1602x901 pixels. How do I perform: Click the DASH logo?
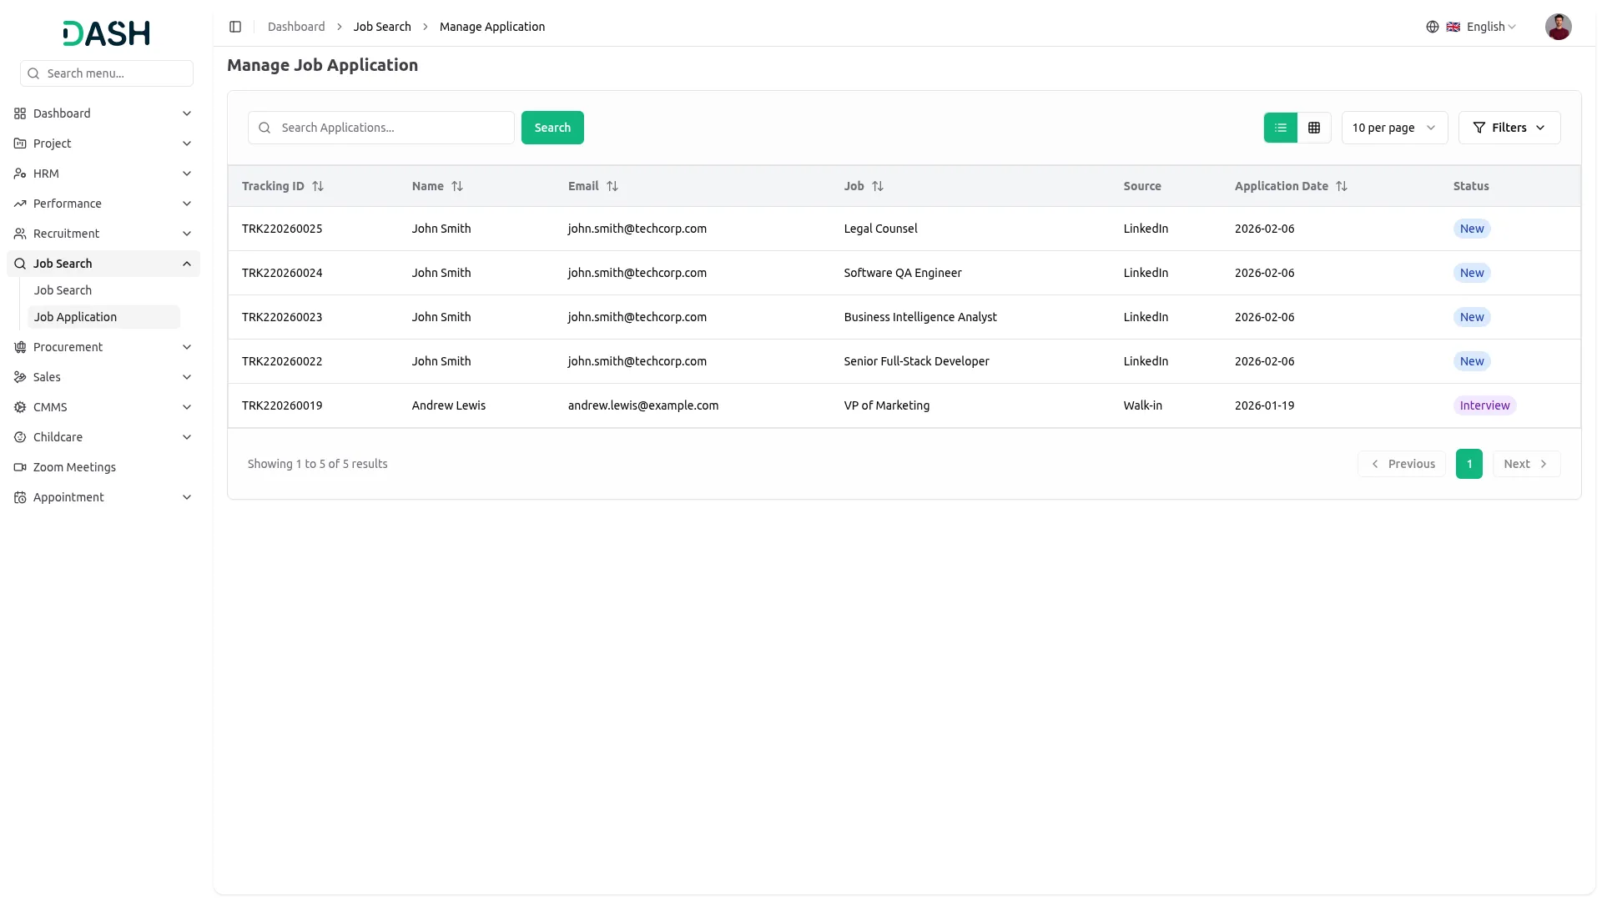(x=107, y=33)
